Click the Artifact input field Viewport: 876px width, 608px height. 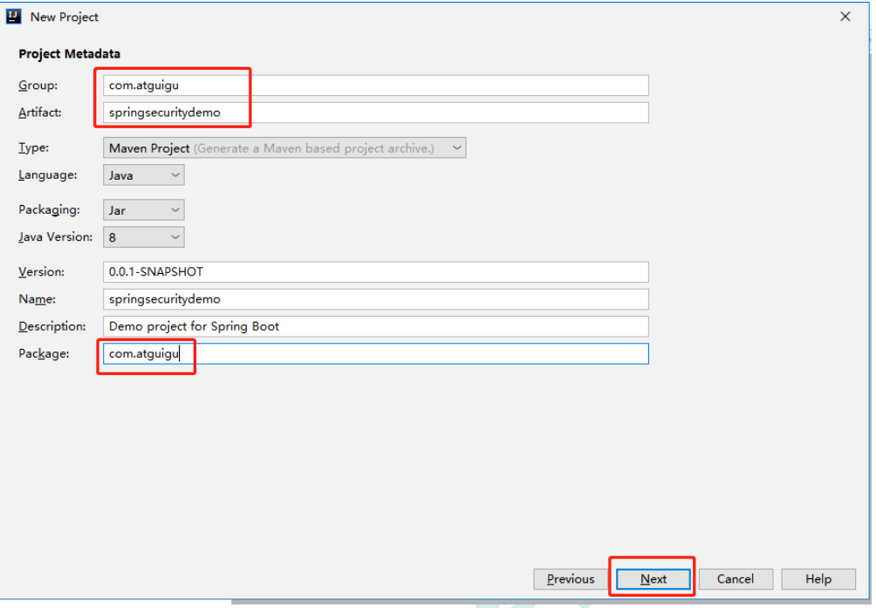(x=375, y=113)
